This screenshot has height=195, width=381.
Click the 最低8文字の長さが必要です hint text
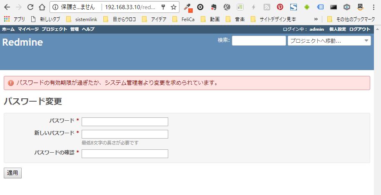coord(110,143)
